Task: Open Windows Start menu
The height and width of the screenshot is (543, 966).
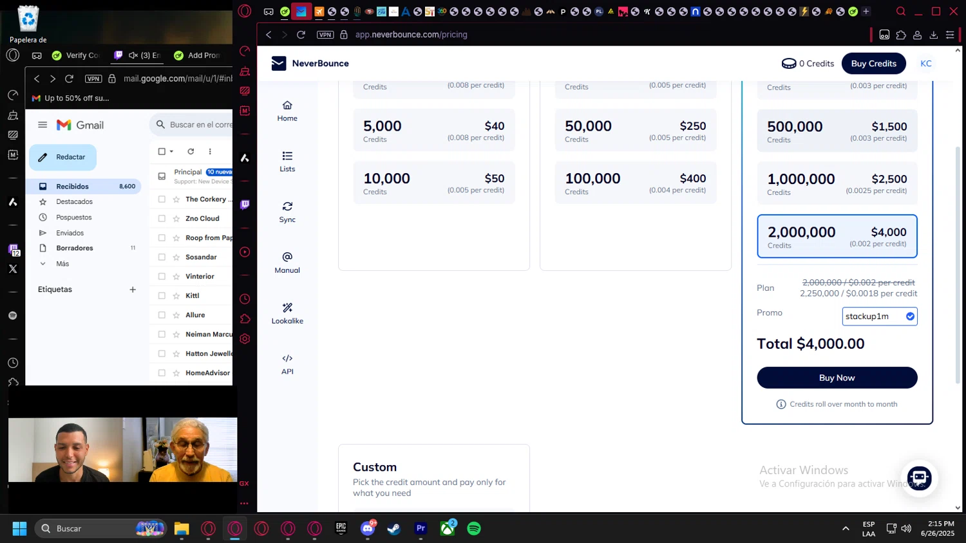Action: [x=19, y=528]
